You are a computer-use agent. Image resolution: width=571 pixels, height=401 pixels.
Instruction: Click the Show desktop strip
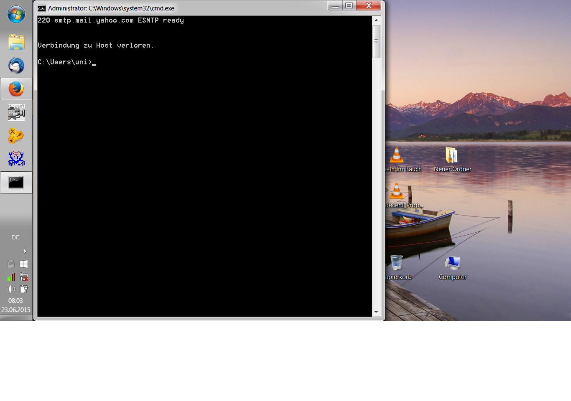point(16,317)
